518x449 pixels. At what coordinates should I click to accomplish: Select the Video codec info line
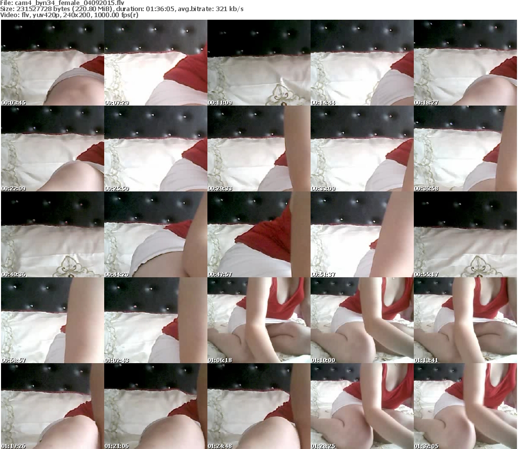(69, 15)
